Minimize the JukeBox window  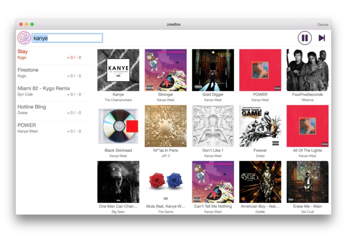click(x=26, y=24)
